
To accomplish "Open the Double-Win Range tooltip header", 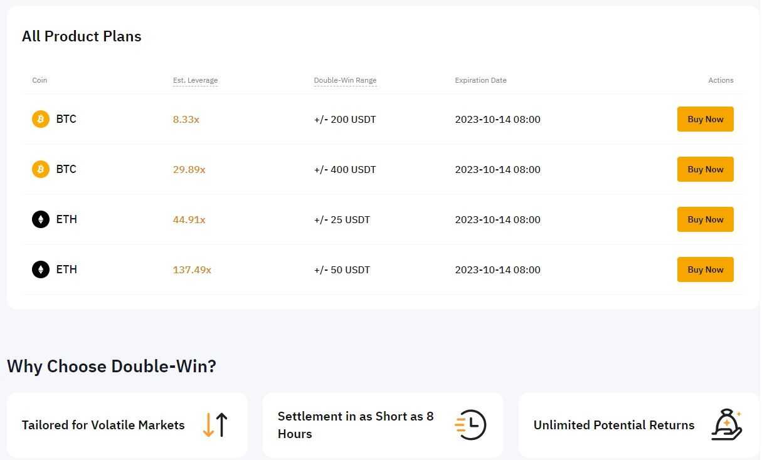I will [345, 80].
